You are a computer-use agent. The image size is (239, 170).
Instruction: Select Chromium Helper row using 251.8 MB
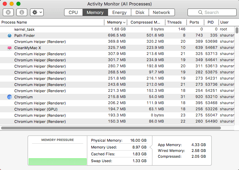[117, 79]
